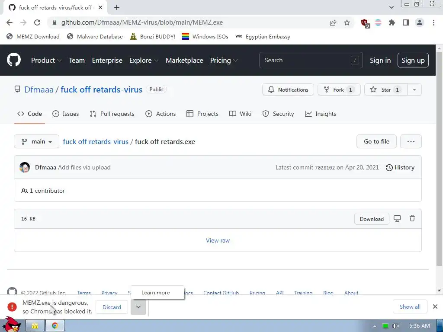Open the Chrome profile avatar
Viewport: 443px width, 332px height.
(x=420, y=22)
